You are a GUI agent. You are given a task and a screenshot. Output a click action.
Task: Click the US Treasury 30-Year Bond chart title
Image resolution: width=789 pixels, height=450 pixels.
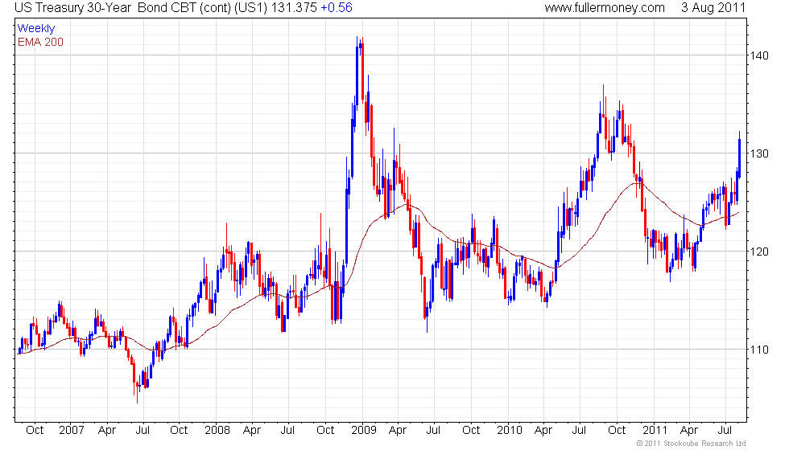click(x=129, y=8)
